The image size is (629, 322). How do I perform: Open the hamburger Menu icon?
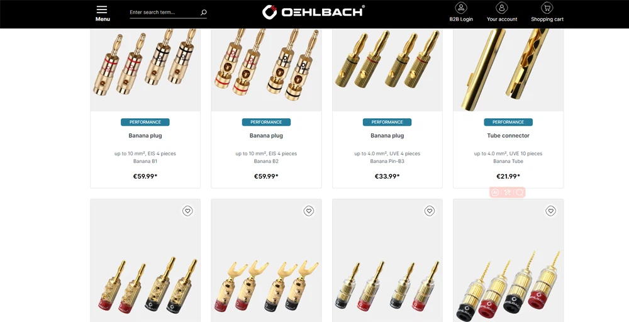tap(102, 9)
